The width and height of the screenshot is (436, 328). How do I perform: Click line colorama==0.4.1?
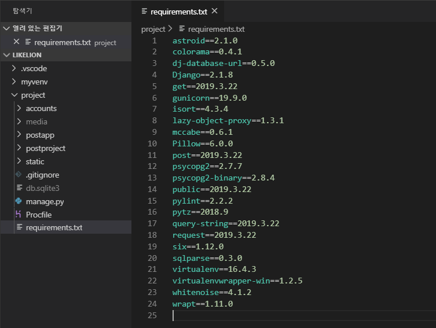pyautogui.click(x=207, y=52)
